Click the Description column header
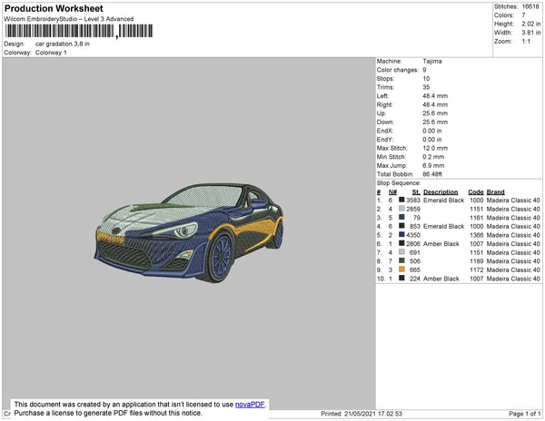The image size is (545, 421). coord(441,192)
